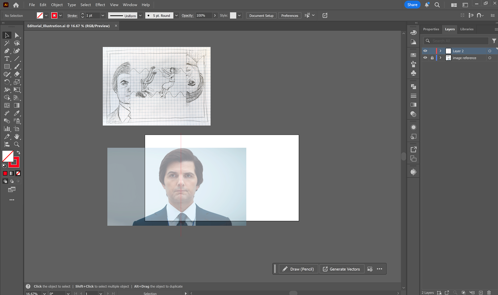Click Generate Vectors button

point(341,269)
